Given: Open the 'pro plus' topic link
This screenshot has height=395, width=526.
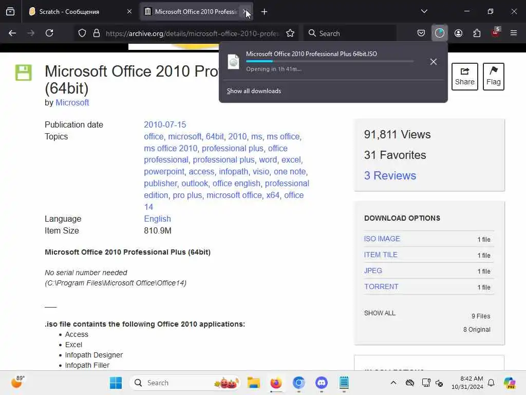Looking at the screenshot, I should (187, 195).
